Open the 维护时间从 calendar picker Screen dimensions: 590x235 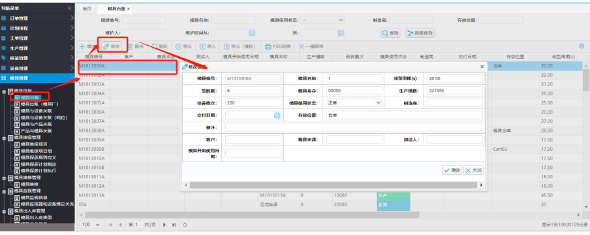tap(251, 33)
